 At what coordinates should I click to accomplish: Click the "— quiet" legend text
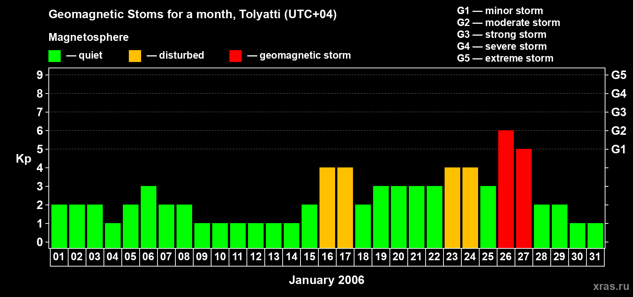pos(85,56)
